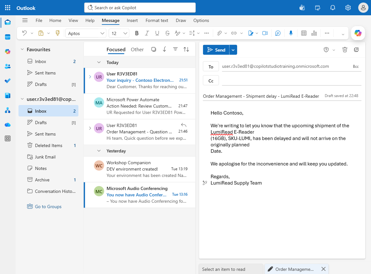Toggle Strikethrough formatting
371x274 pixels.
click(167, 33)
